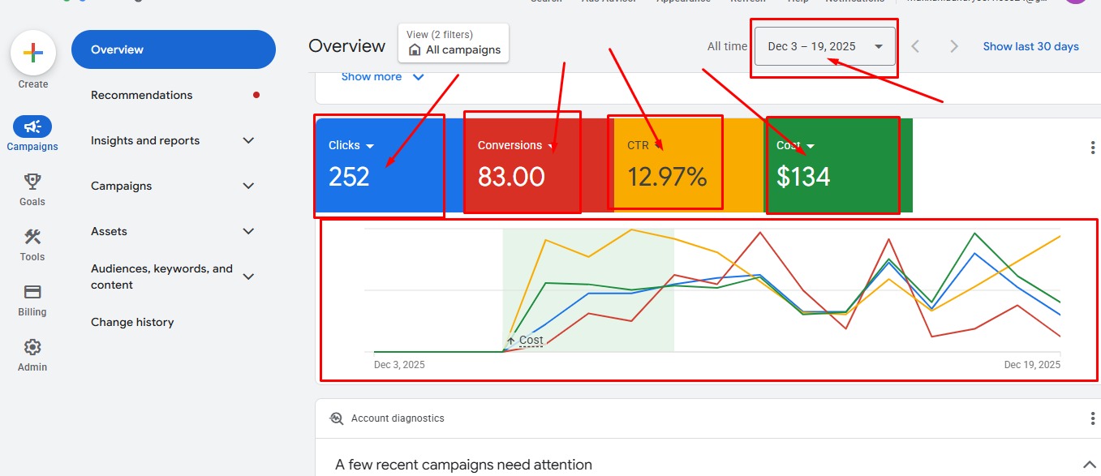Image resolution: width=1101 pixels, height=476 pixels.
Task: Collapse the campaigns need attention panel
Action: [1090, 465]
